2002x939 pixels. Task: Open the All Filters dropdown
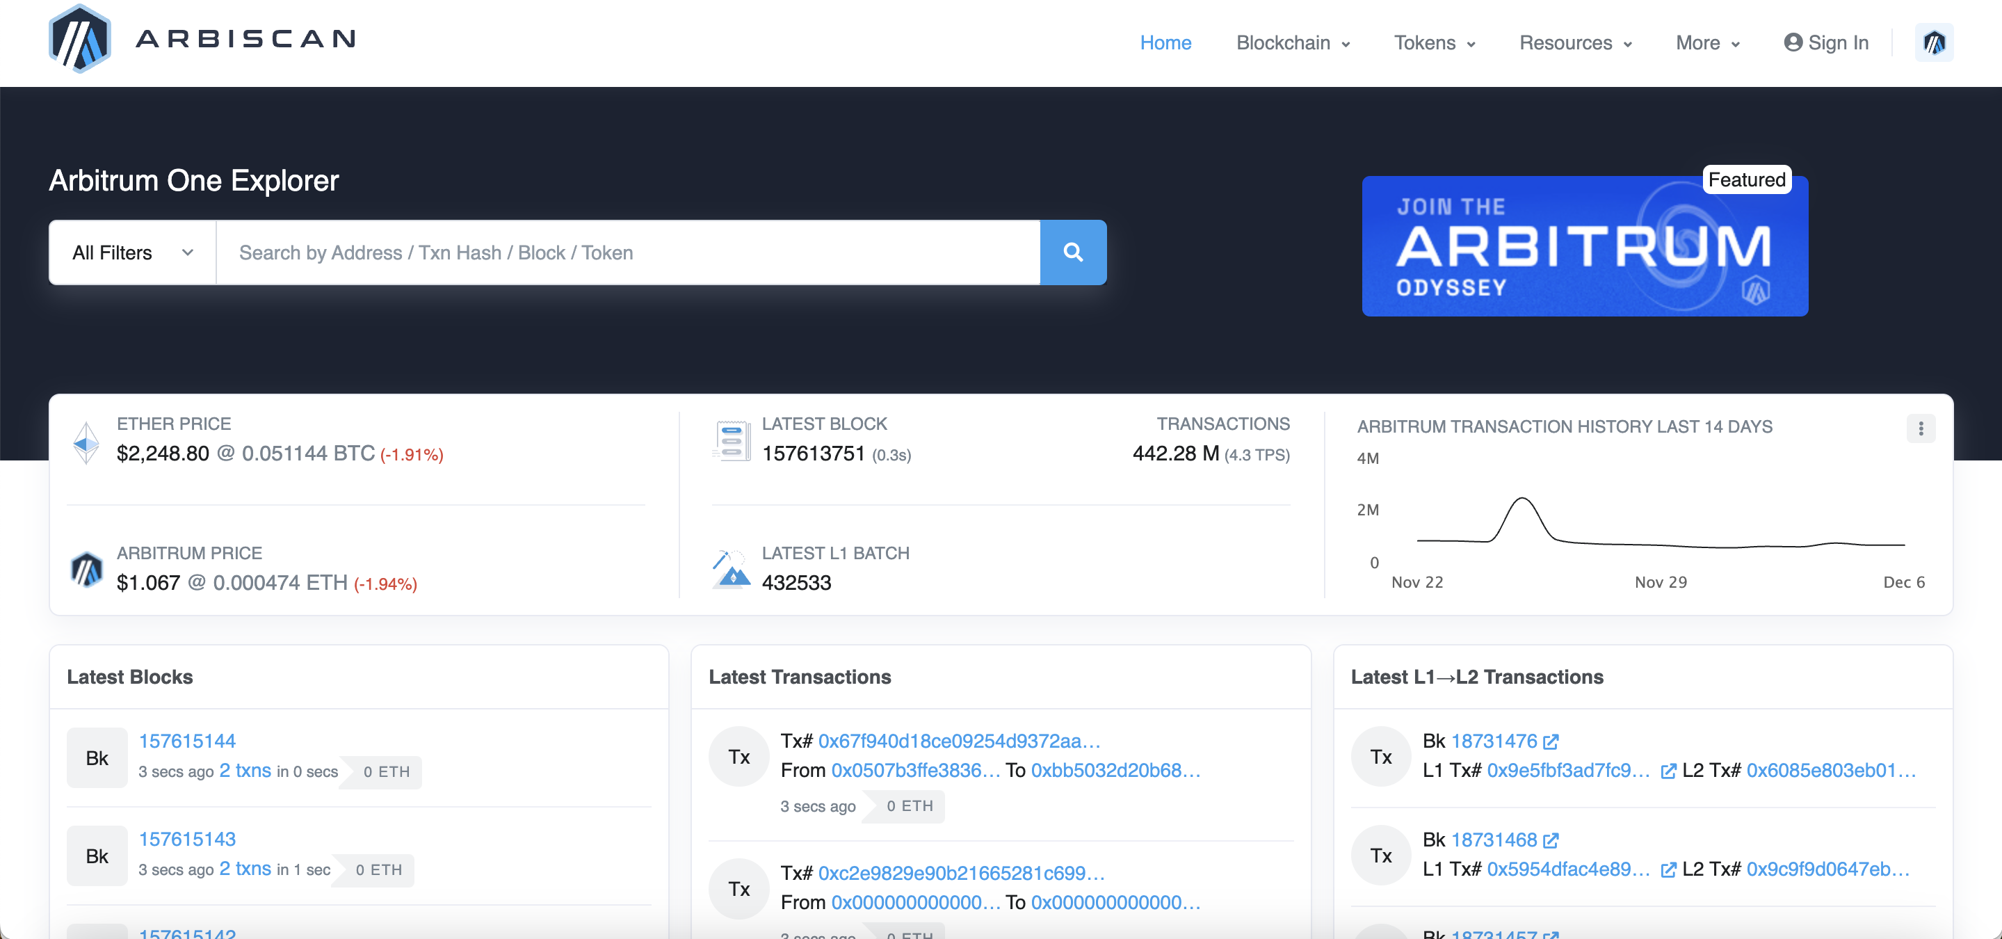131,252
